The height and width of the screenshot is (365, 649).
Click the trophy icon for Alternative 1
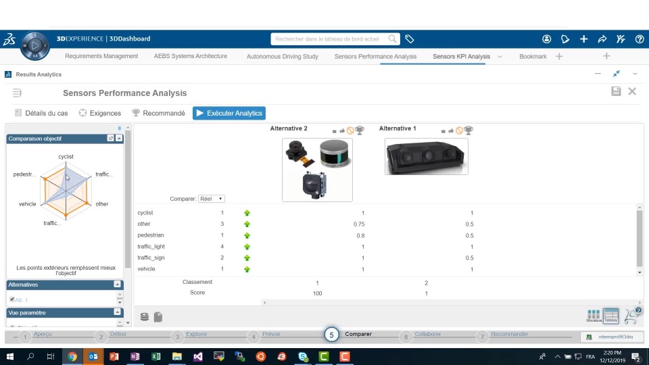[468, 130]
